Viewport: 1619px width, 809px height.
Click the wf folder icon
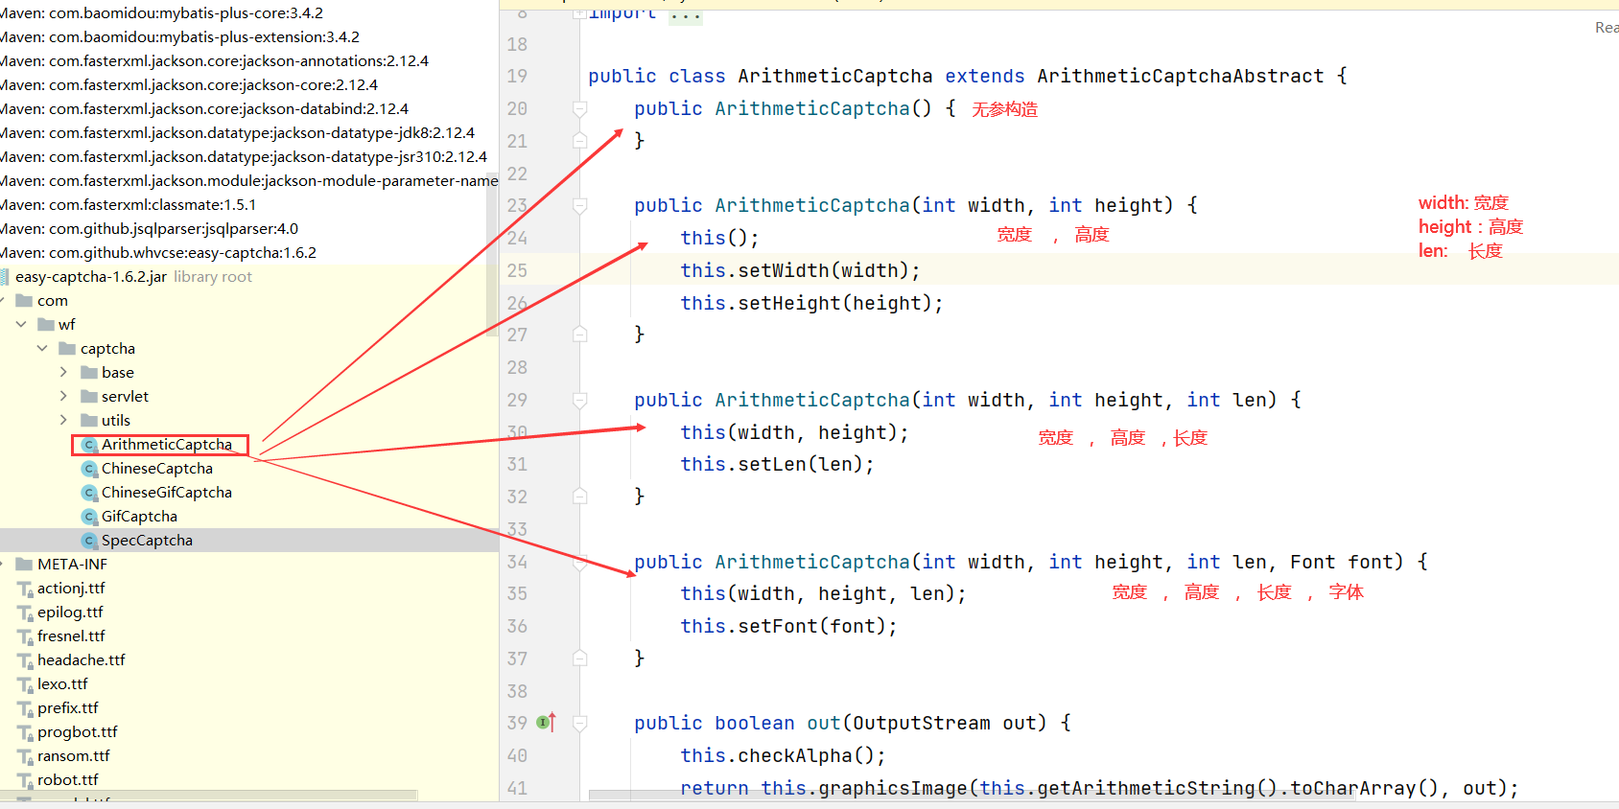(x=45, y=325)
